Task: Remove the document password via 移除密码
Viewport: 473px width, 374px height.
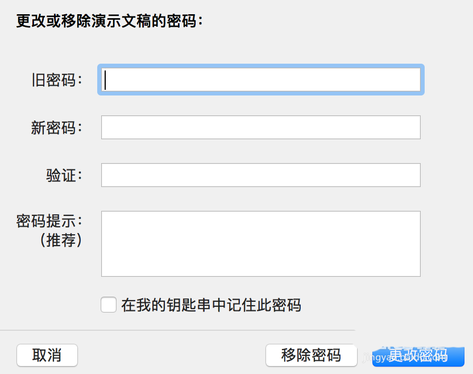Action: tap(312, 355)
